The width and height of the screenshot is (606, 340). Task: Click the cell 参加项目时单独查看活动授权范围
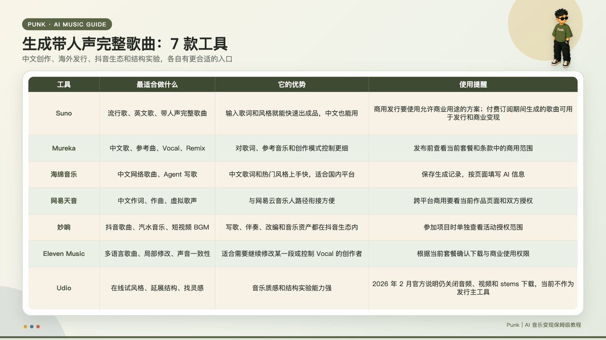473,227
